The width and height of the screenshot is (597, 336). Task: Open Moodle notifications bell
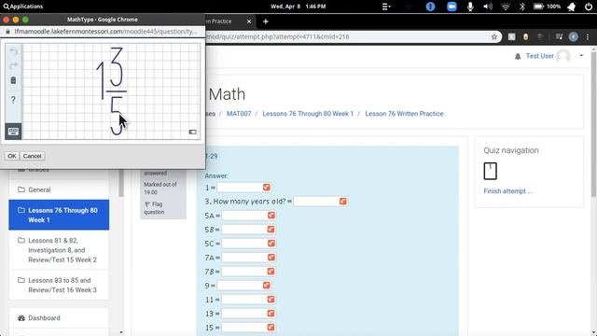tap(518, 56)
